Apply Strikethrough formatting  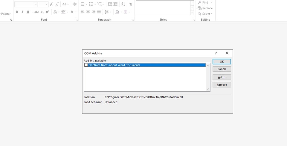36,12
